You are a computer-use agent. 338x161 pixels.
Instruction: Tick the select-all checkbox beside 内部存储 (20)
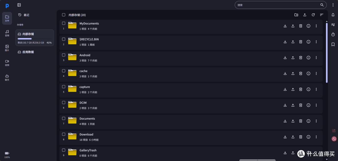pyautogui.click(x=64, y=15)
